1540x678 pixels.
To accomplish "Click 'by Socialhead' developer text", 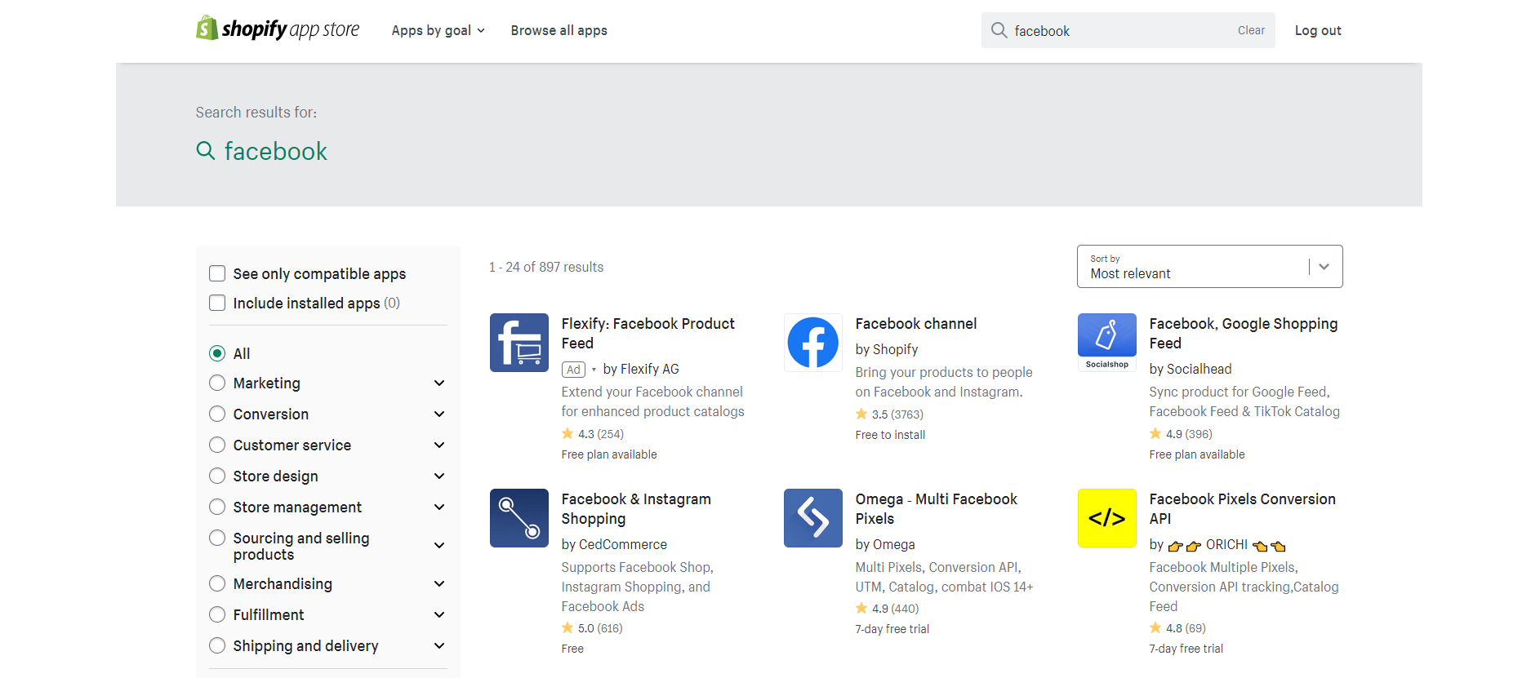I will 1191,369.
